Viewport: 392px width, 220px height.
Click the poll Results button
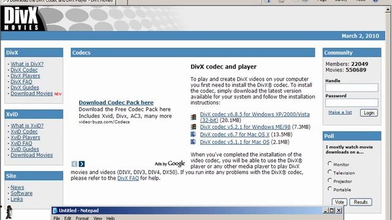(361, 202)
